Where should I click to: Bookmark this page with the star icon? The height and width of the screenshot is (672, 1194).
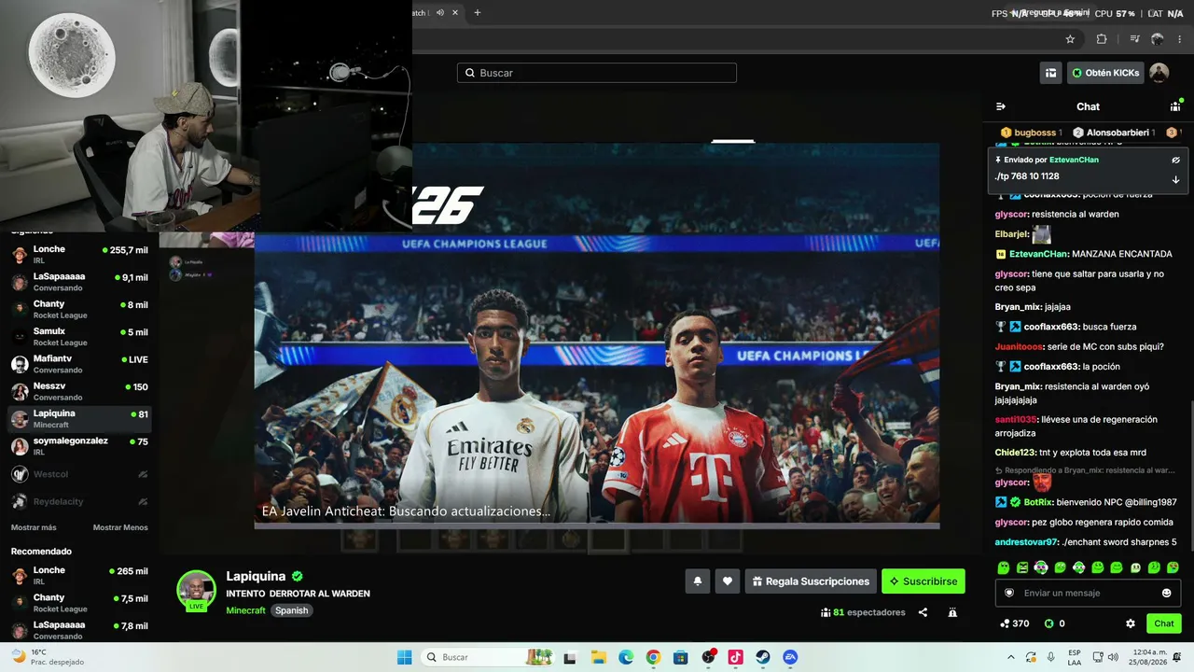1070,39
